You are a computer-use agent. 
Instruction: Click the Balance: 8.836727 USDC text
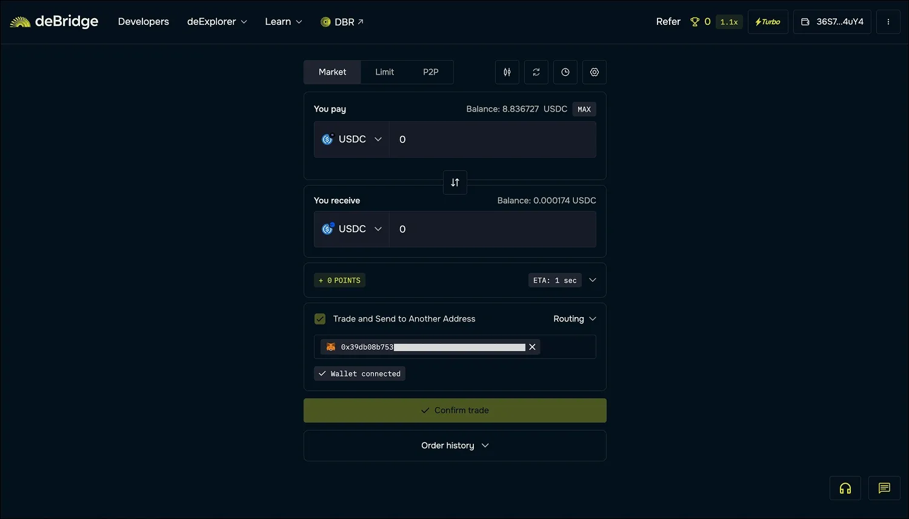click(x=517, y=109)
